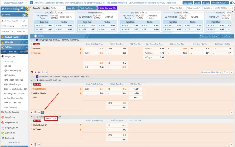Show more markets arrow for Pakistan match row

[231, 72]
